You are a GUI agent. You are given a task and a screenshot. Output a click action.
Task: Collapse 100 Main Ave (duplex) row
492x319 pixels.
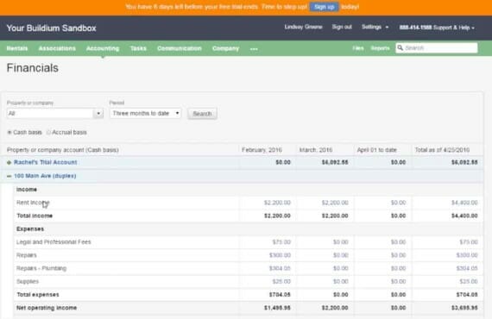pyautogui.click(x=9, y=176)
